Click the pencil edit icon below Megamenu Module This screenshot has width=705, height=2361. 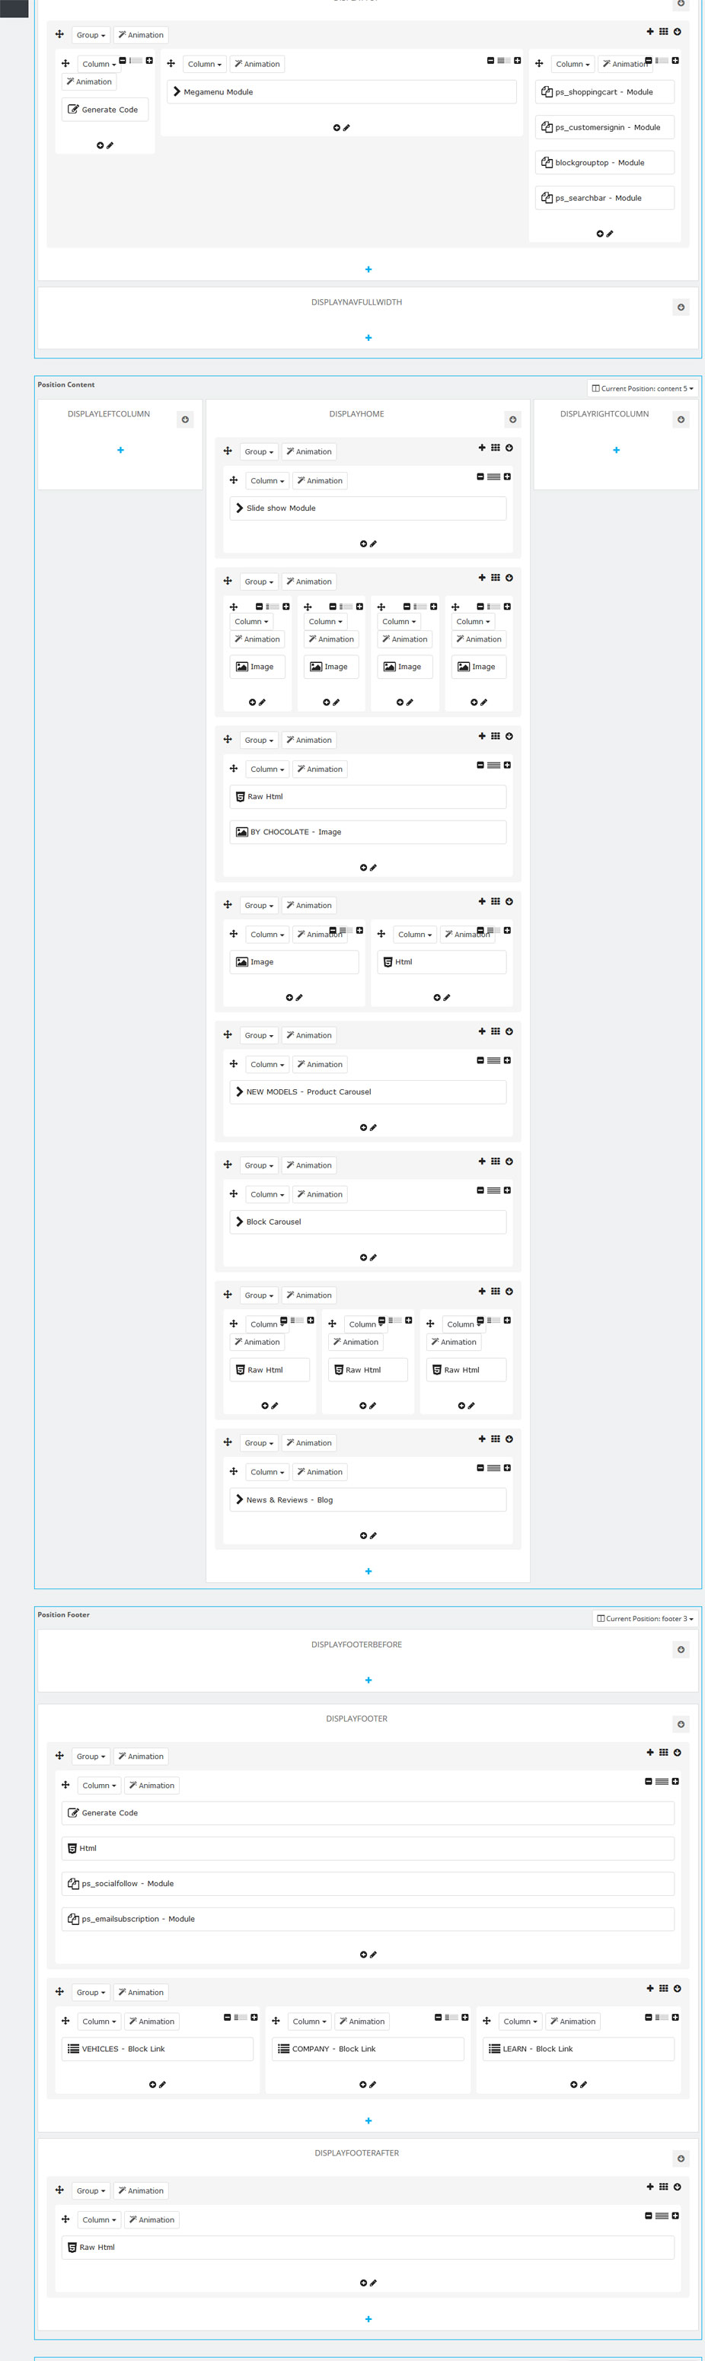346,127
